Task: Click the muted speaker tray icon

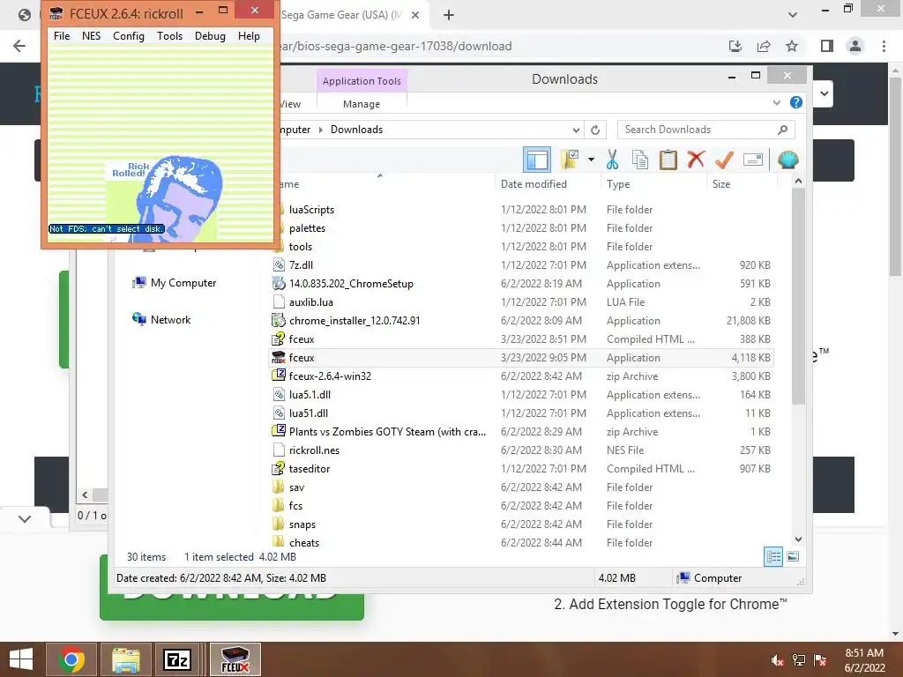Action: [x=777, y=660]
